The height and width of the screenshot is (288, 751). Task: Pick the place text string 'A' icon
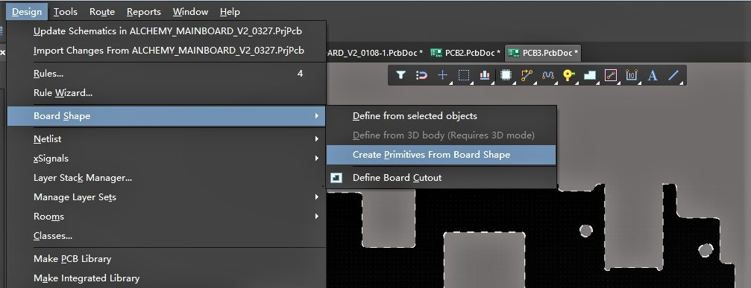pyautogui.click(x=653, y=75)
